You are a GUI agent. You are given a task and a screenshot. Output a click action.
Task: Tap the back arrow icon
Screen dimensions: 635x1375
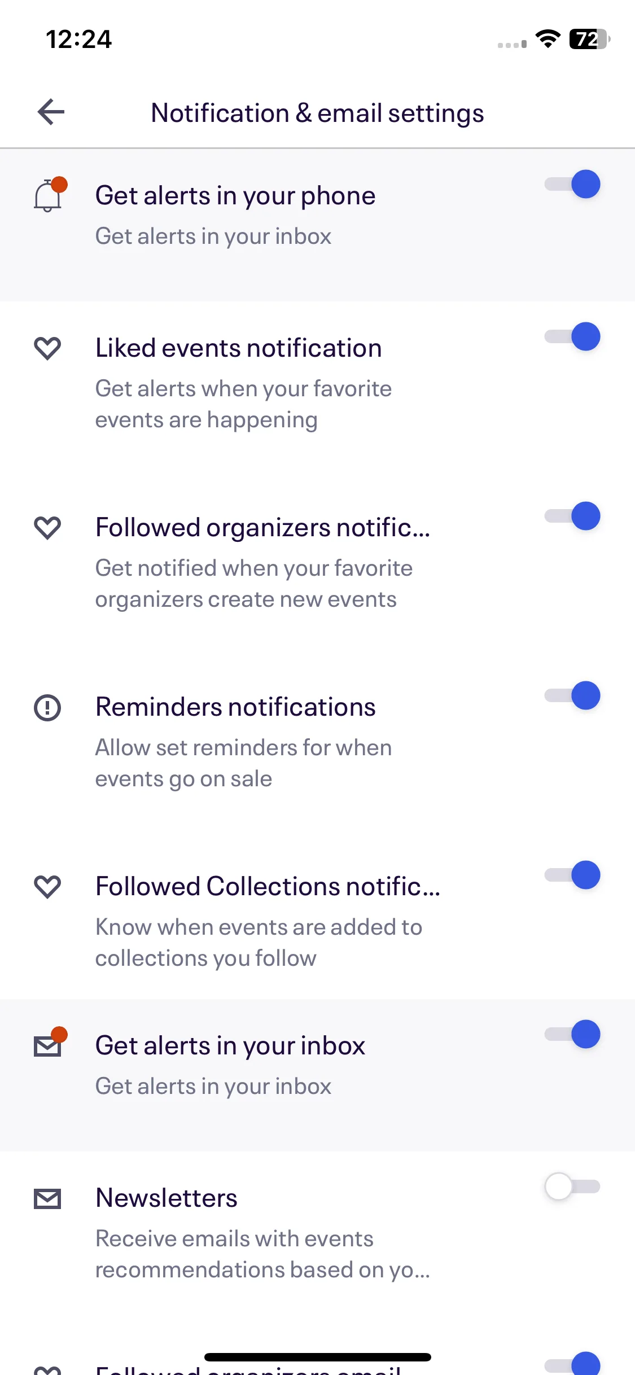pos(51,112)
